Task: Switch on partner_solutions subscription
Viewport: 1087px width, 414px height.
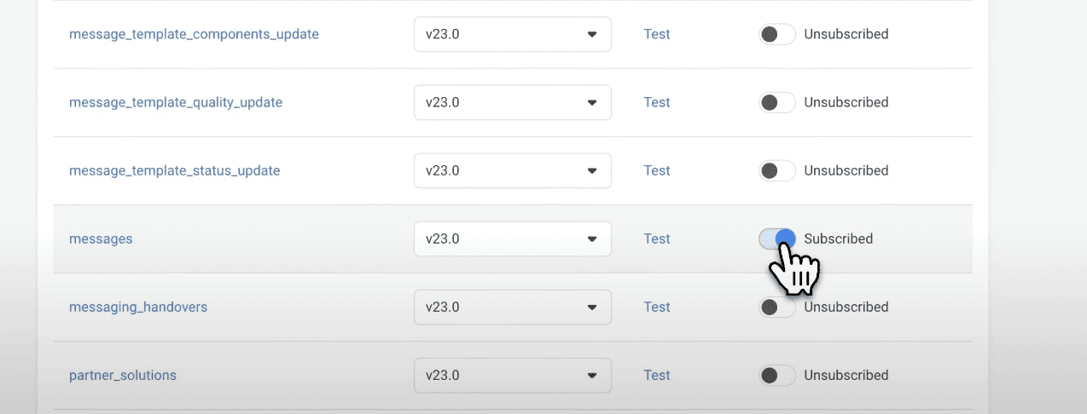Action: click(x=776, y=375)
